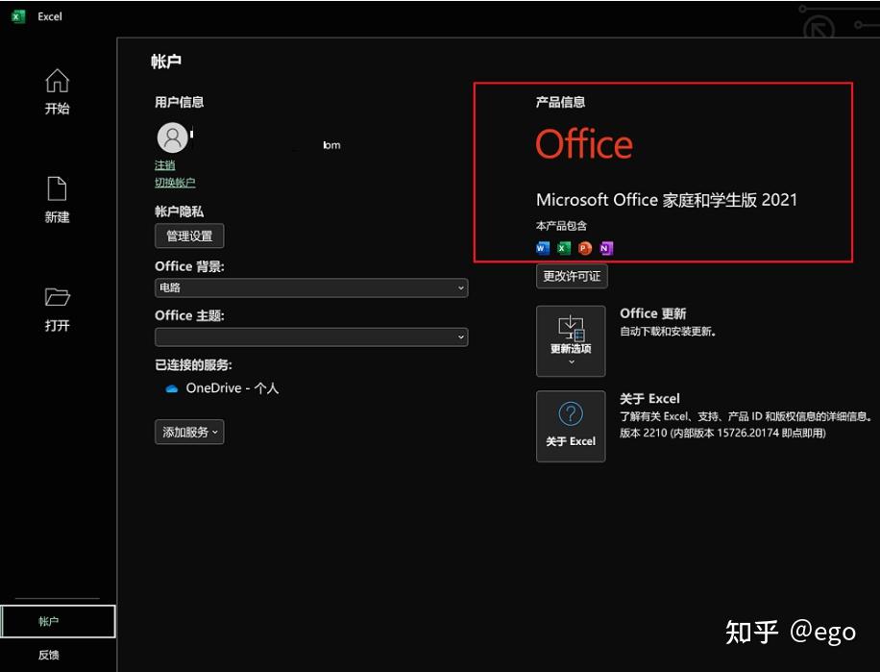Expand the 添加服务 dropdown
Screen dimensions: 880x672
point(188,432)
